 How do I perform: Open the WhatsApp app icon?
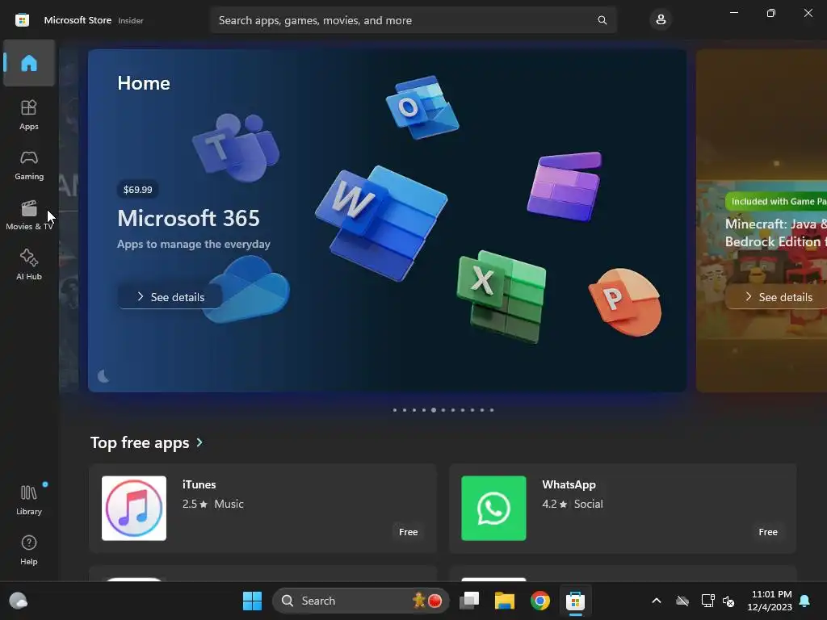tap(493, 509)
